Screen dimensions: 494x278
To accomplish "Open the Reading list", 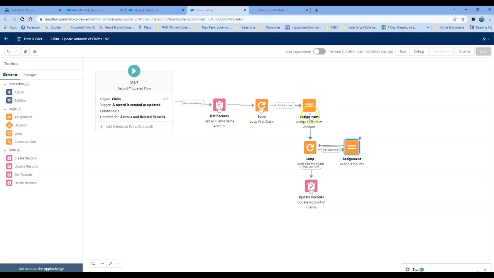I will 480,27.
